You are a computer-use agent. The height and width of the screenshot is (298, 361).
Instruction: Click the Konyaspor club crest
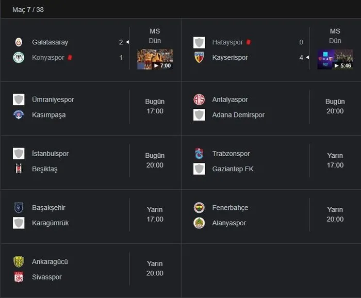[x=19, y=58]
